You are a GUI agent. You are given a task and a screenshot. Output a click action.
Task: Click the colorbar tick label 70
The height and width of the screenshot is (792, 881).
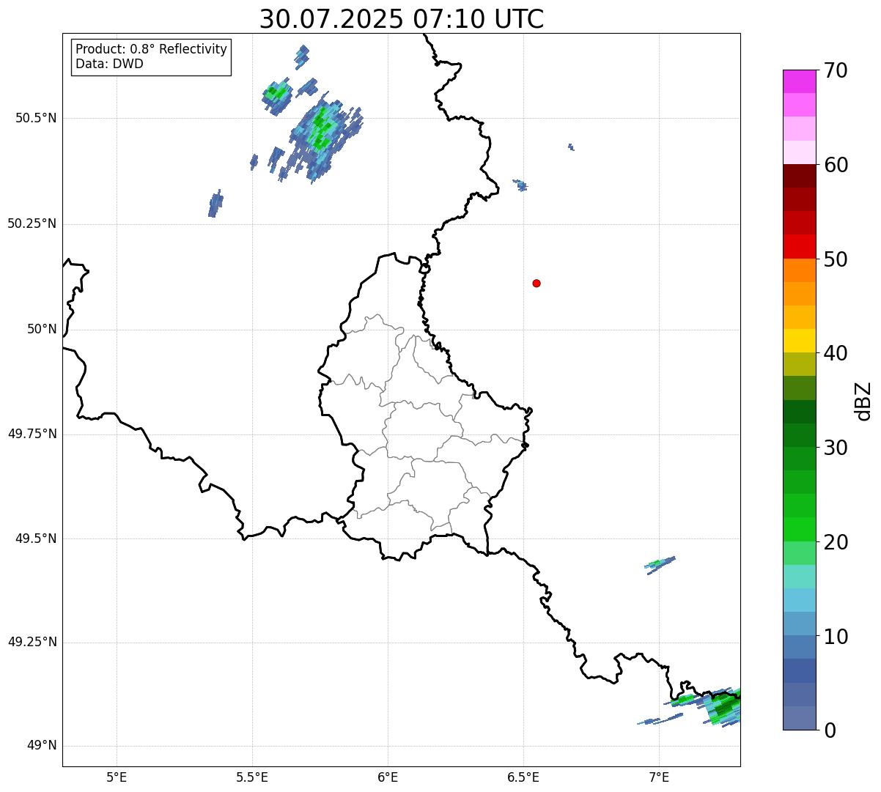[836, 70]
